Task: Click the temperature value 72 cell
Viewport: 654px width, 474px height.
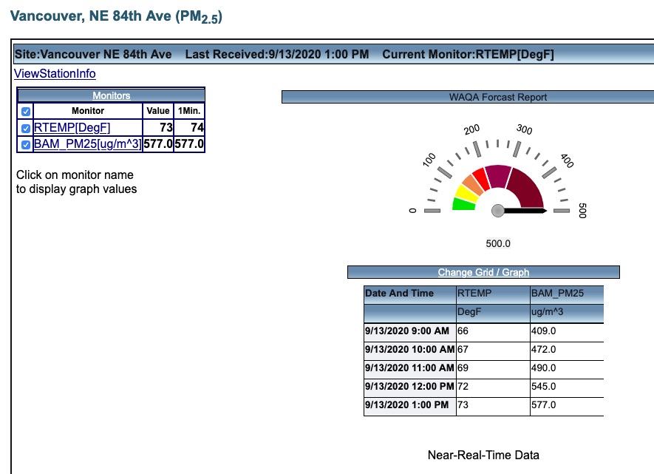Action: (x=493, y=387)
